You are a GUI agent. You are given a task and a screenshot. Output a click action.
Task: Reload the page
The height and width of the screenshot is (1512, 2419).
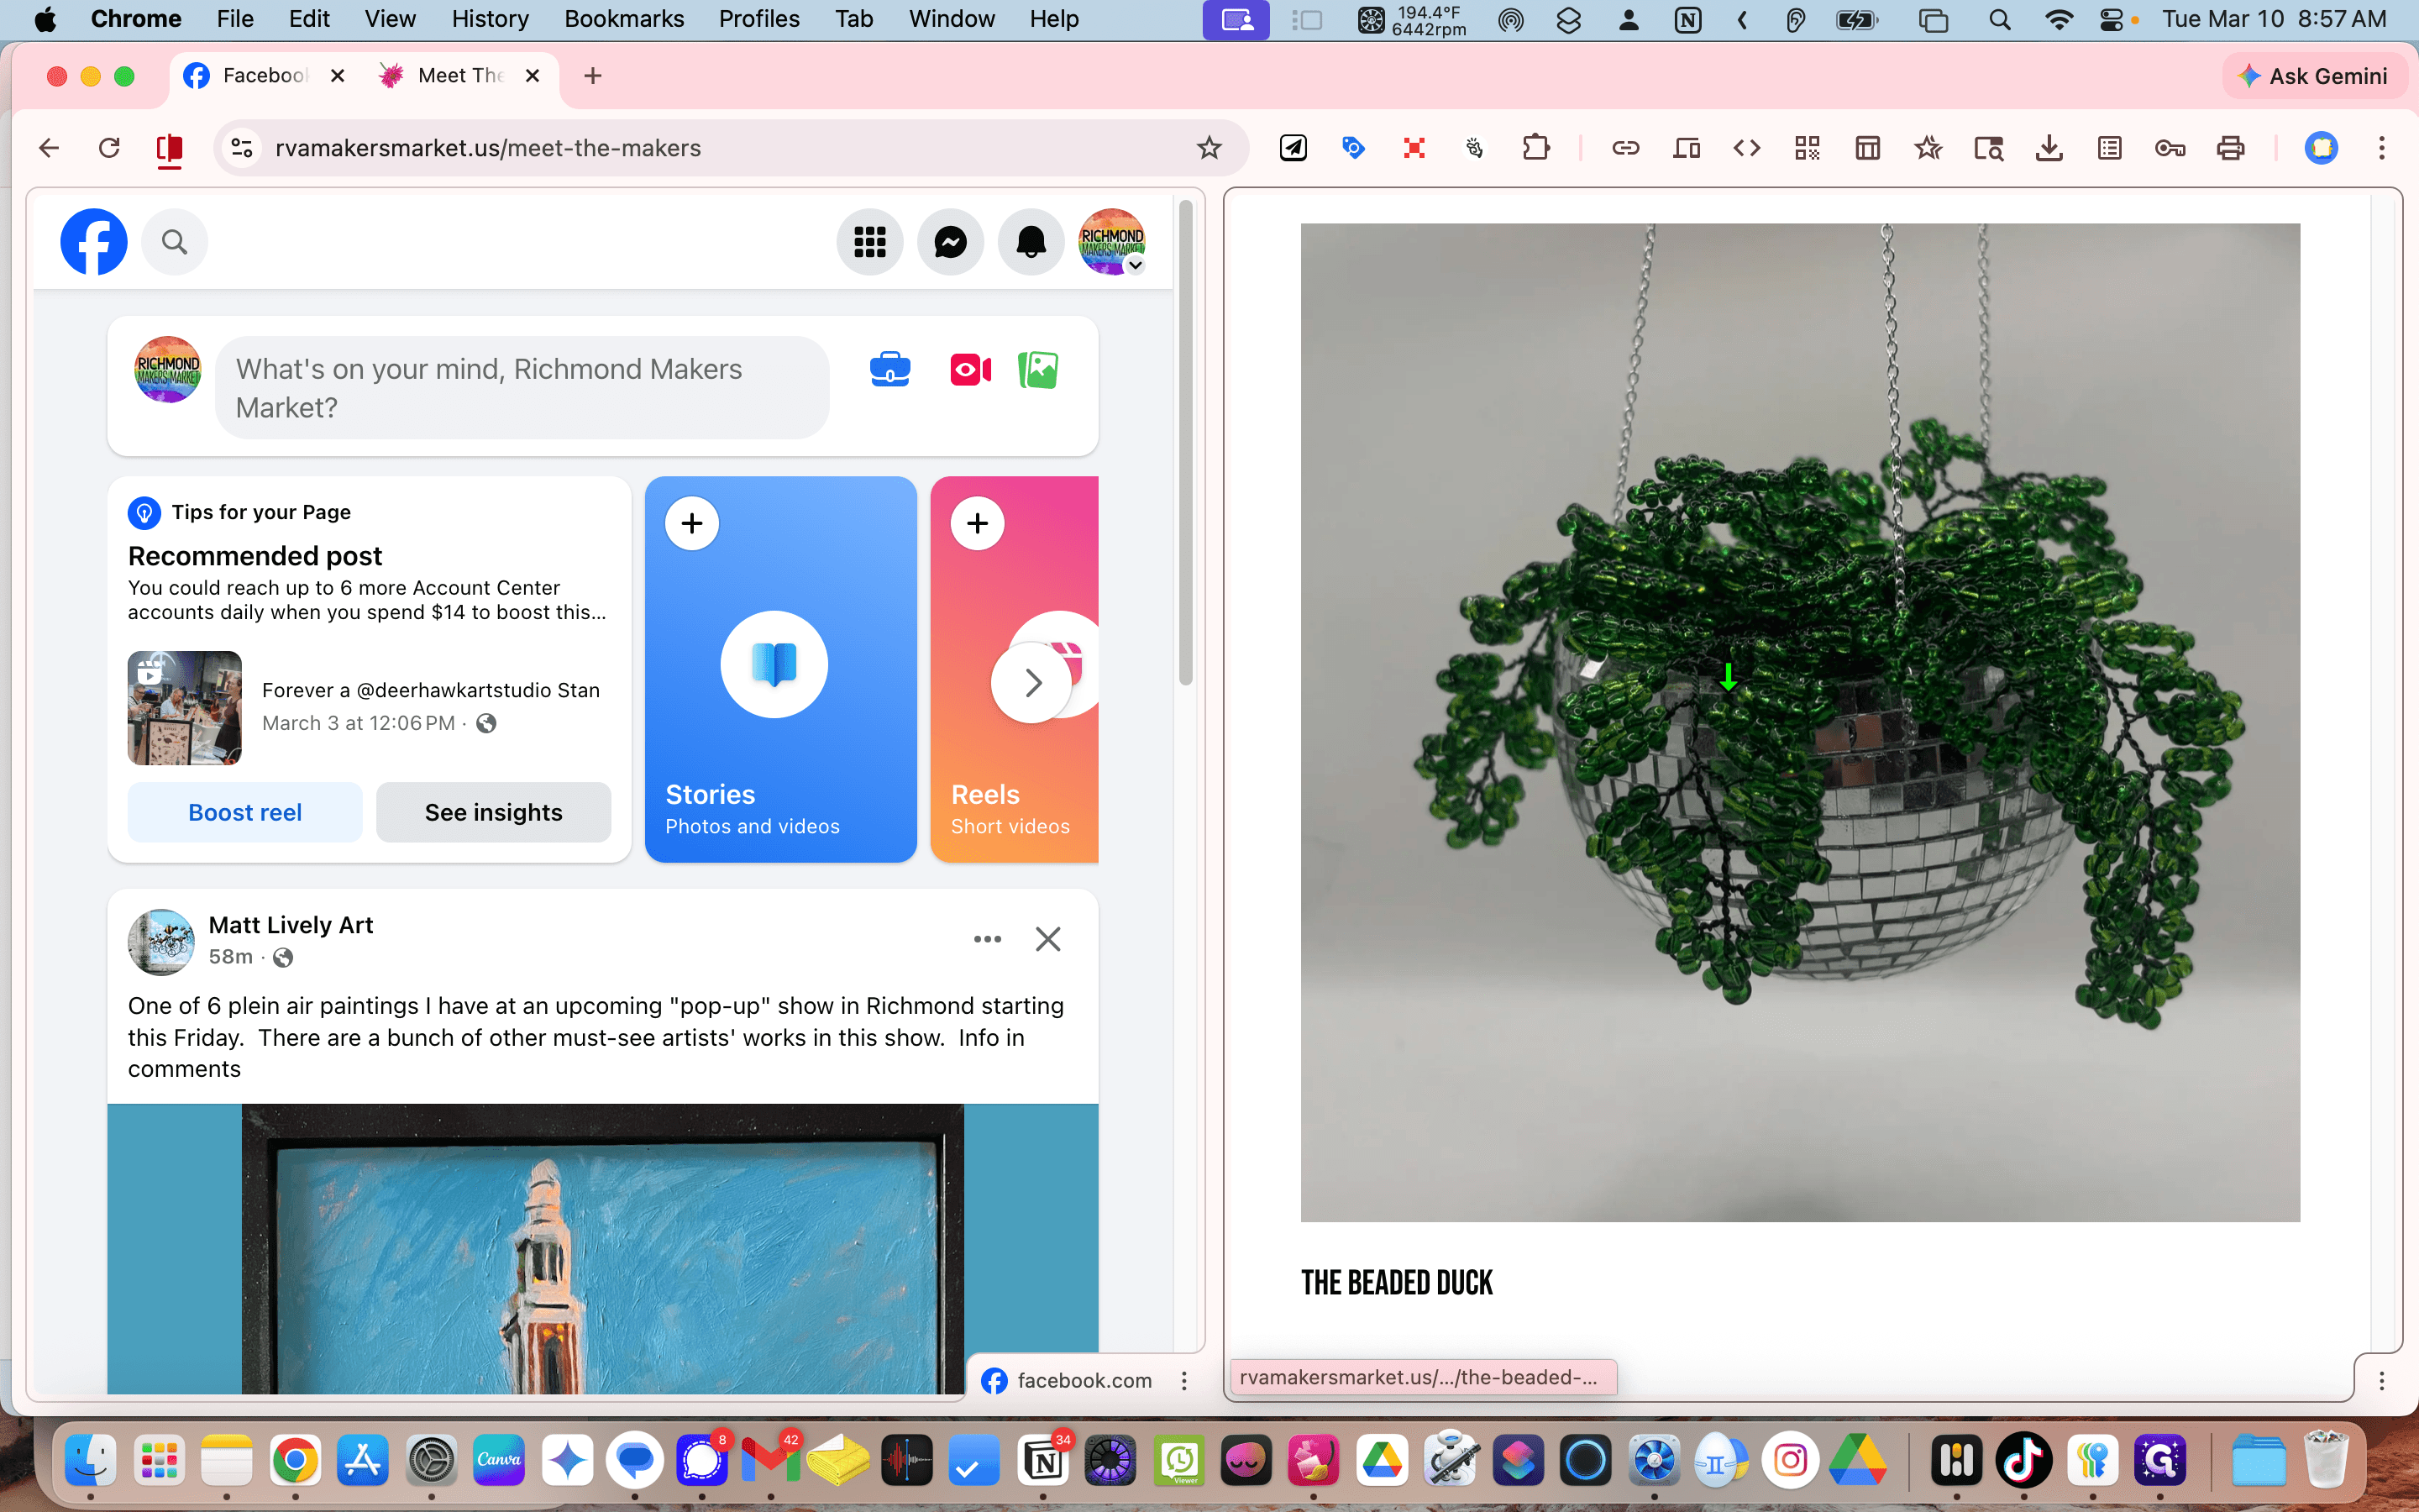click(109, 148)
